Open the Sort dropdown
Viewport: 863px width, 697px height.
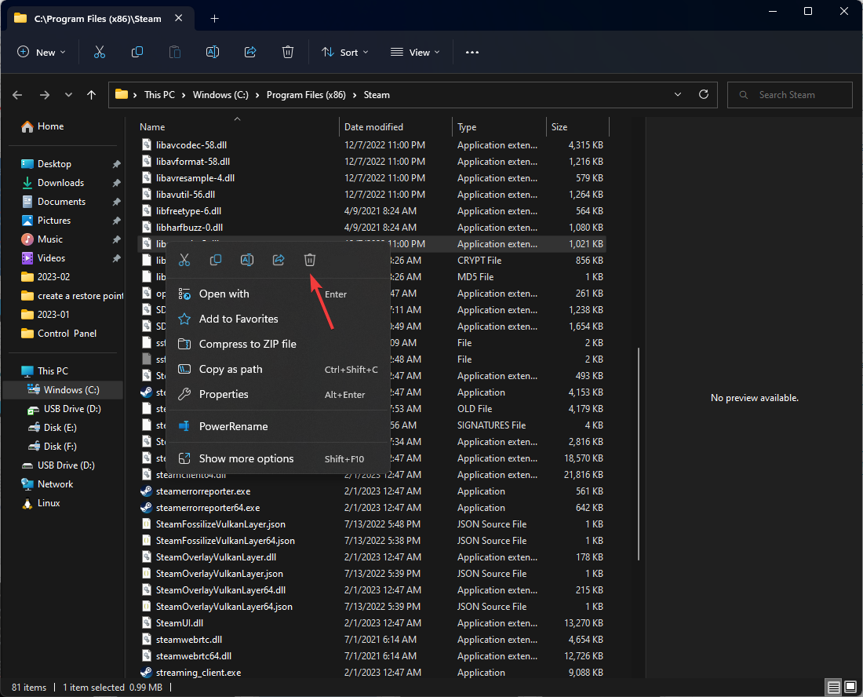[x=345, y=53]
